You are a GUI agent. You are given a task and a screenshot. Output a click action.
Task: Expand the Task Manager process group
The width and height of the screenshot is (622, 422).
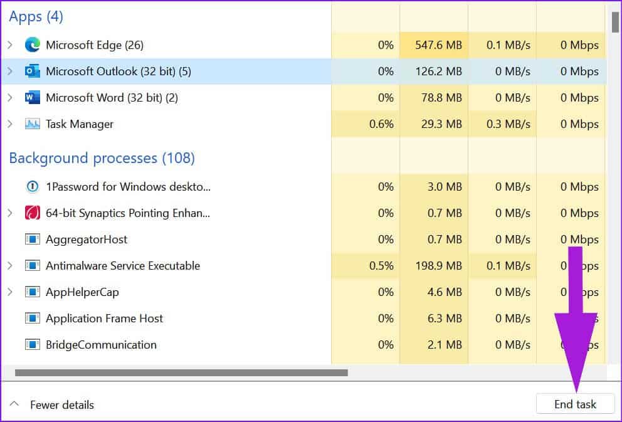[10, 124]
